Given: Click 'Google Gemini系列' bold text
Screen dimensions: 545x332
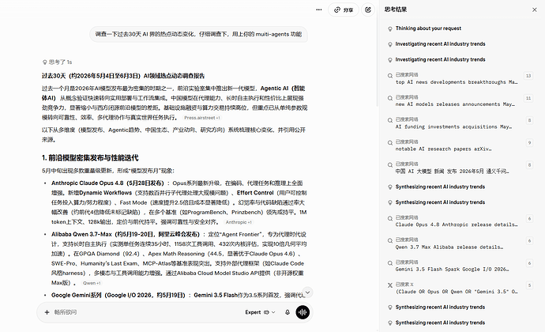Looking at the screenshot, I should pyautogui.click(x=76, y=295).
